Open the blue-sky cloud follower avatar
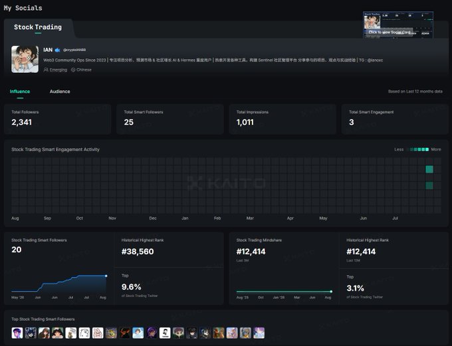 (138, 333)
